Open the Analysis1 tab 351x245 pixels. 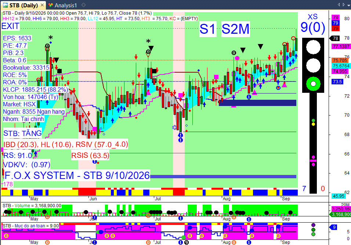tap(66, 6)
